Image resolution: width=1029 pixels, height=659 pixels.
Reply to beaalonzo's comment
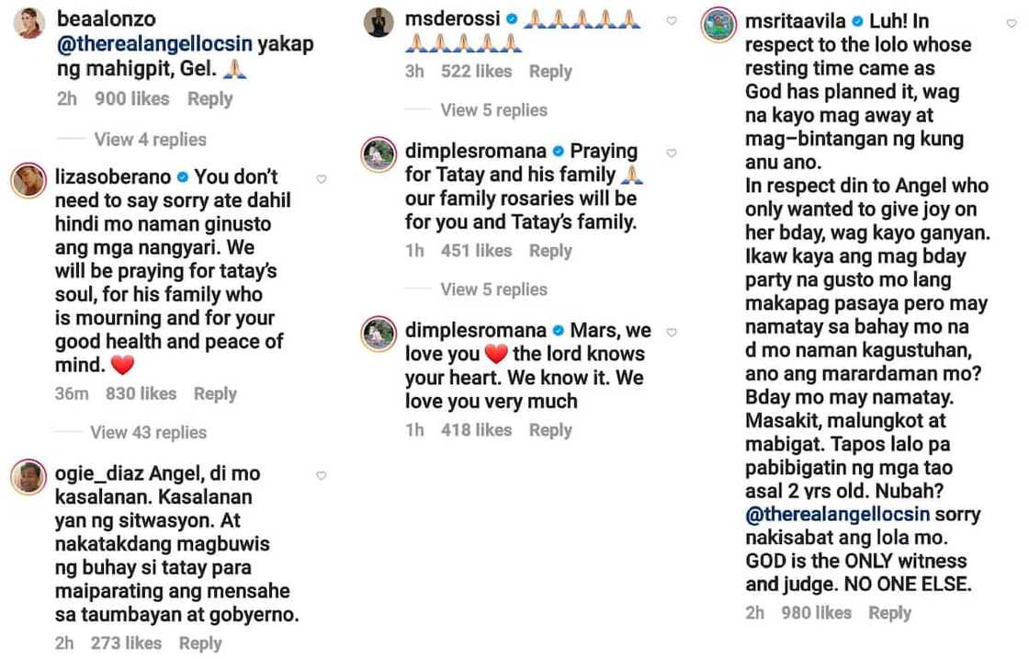(x=209, y=98)
